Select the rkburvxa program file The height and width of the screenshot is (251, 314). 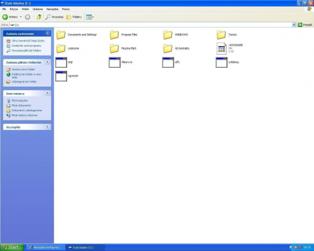[x=114, y=62]
